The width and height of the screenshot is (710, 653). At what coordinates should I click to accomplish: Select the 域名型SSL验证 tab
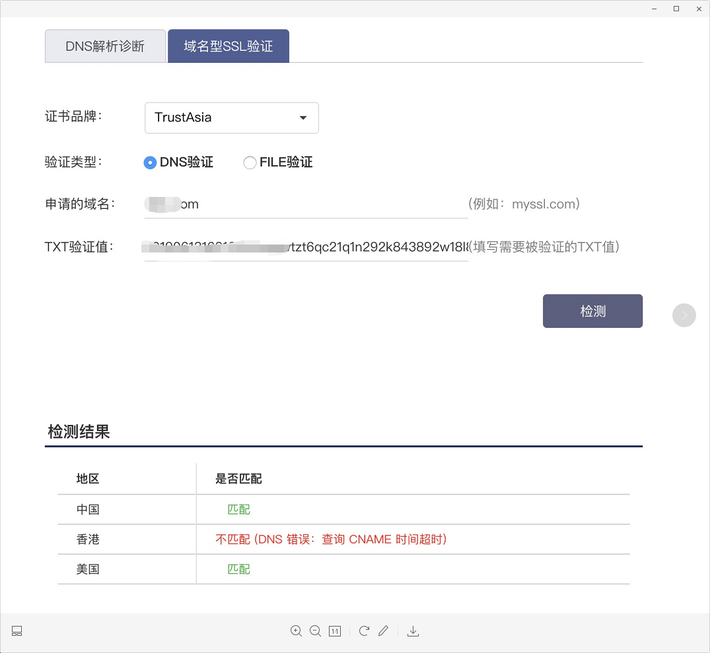pos(228,46)
